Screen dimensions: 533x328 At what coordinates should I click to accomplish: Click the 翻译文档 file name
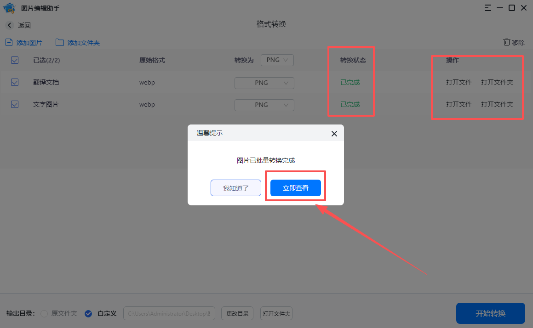click(46, 82)
